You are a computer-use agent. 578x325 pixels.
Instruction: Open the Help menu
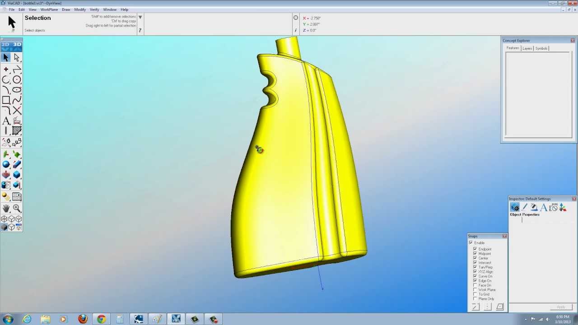point(124,9)
